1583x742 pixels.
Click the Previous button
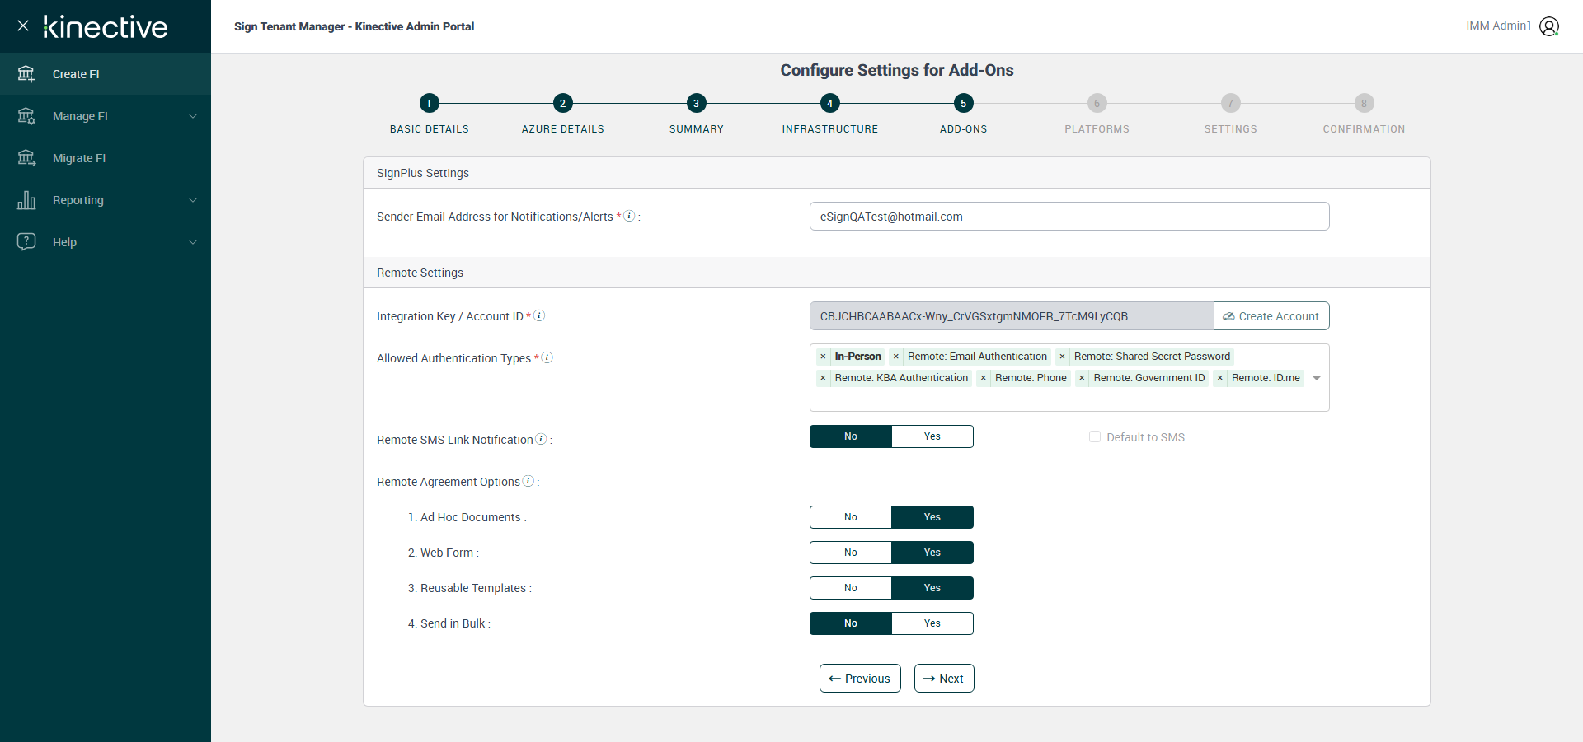coord(860,679)
